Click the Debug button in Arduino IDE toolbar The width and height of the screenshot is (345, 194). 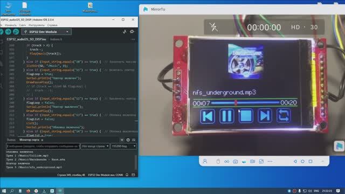click(16, 32)
